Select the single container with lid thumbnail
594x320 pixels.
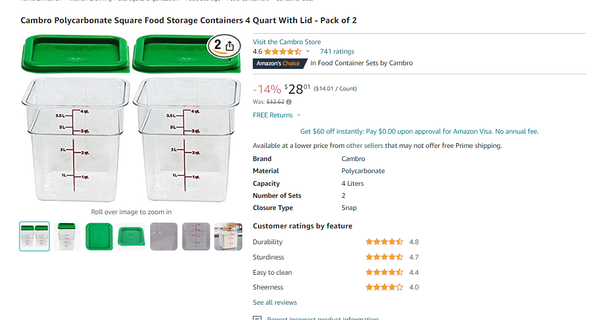click(x=67, y=236)
